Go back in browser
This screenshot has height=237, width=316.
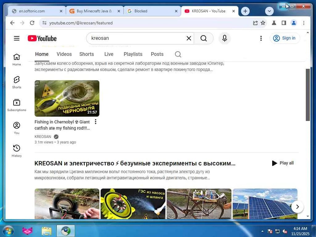pyautogui.click(x=12, y=23)
